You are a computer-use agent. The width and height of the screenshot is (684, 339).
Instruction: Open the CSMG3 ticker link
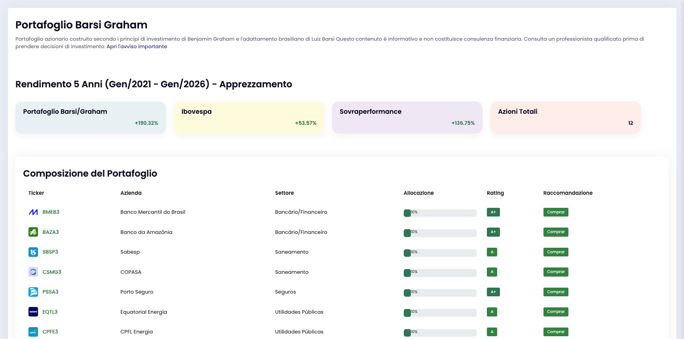click(x=52, y=272)
